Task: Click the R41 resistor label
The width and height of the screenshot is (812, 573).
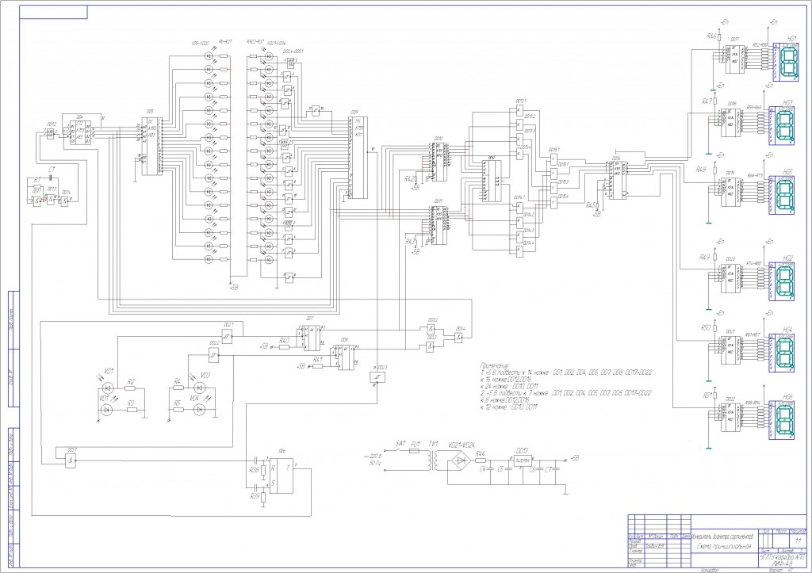Action: (x=317, y=359)
